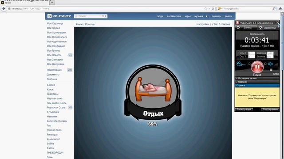
Task: Open игры in VK header
Action: coord(188,16)
